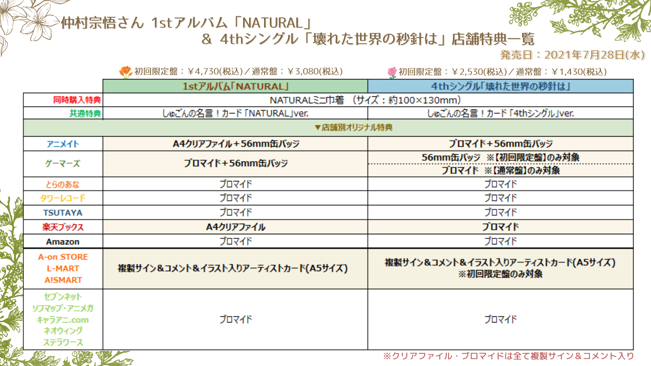Select TSUTAYA single column ブロマイド
The image size is (651, 366).
[x=500, y=212]
